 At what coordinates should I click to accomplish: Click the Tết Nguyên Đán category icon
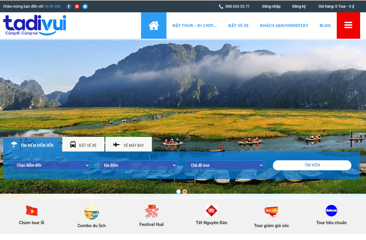click(212, 210)
